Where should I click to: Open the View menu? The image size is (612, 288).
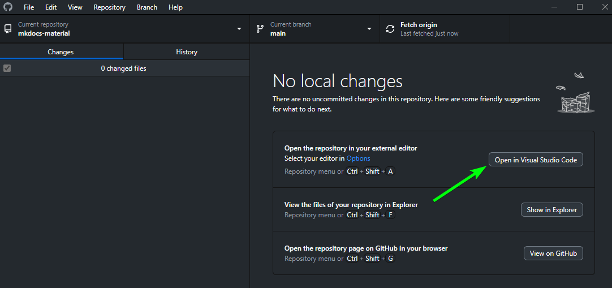75,7
